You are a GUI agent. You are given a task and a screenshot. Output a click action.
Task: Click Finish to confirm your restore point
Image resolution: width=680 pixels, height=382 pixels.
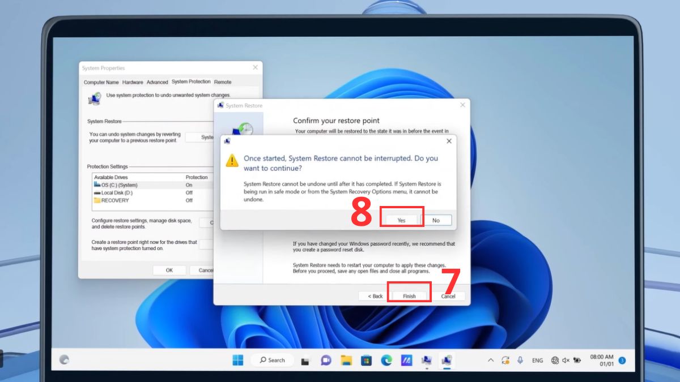click(x=409, y=295)
